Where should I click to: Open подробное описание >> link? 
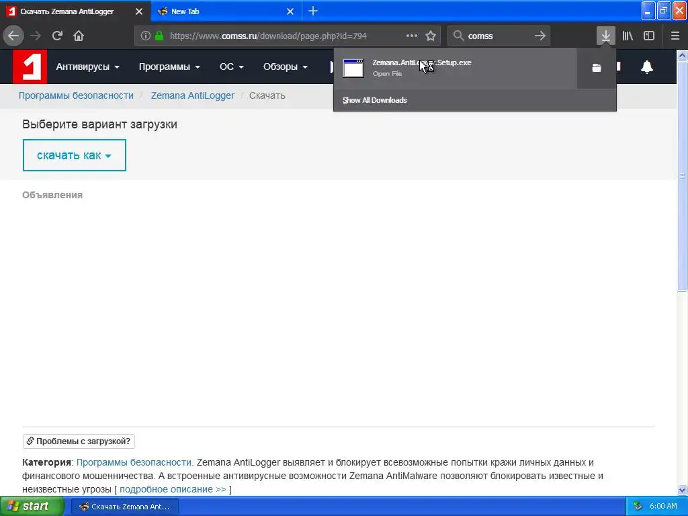pos(173,489)
